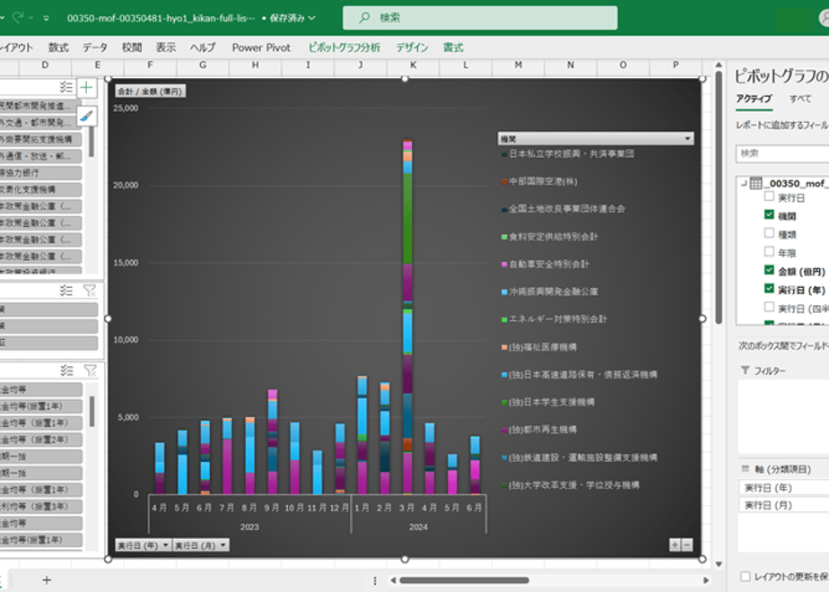Select column G header

pos(203,65)
